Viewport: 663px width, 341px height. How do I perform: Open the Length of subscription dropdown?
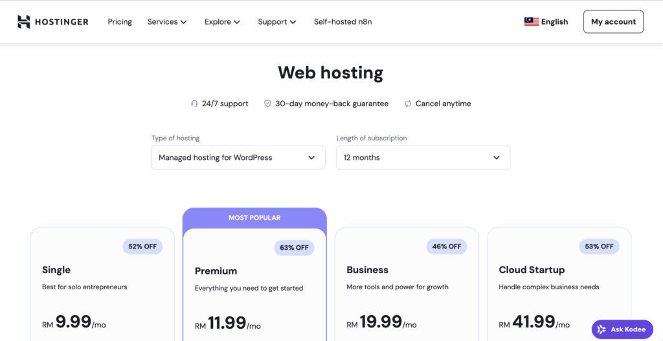tap(422, 157)
